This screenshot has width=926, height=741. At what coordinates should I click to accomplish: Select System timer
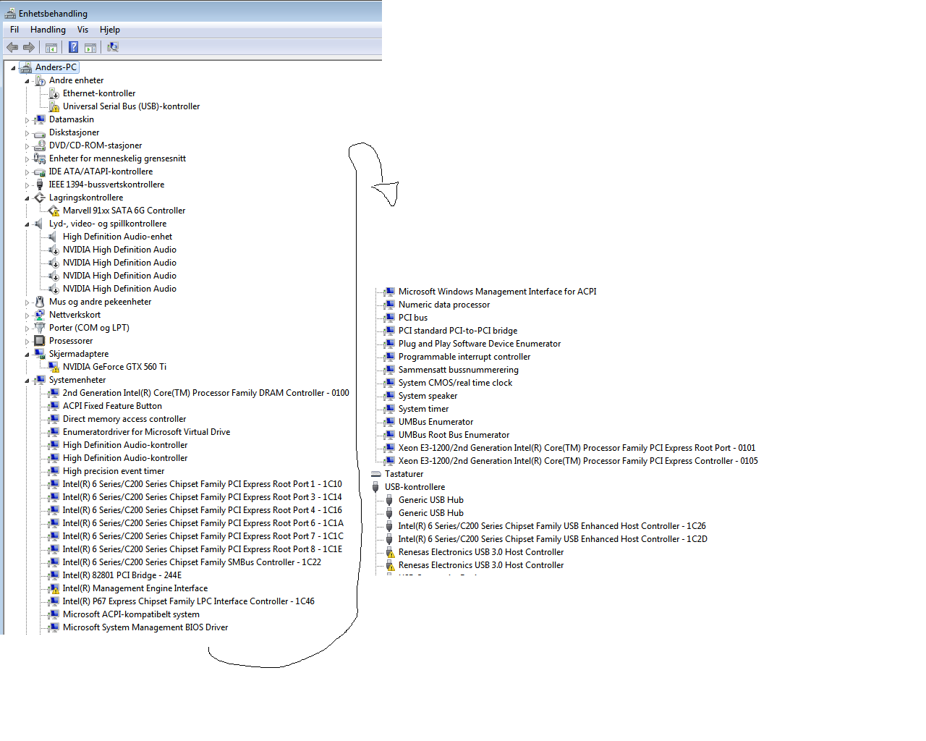[x=423, y=409]
